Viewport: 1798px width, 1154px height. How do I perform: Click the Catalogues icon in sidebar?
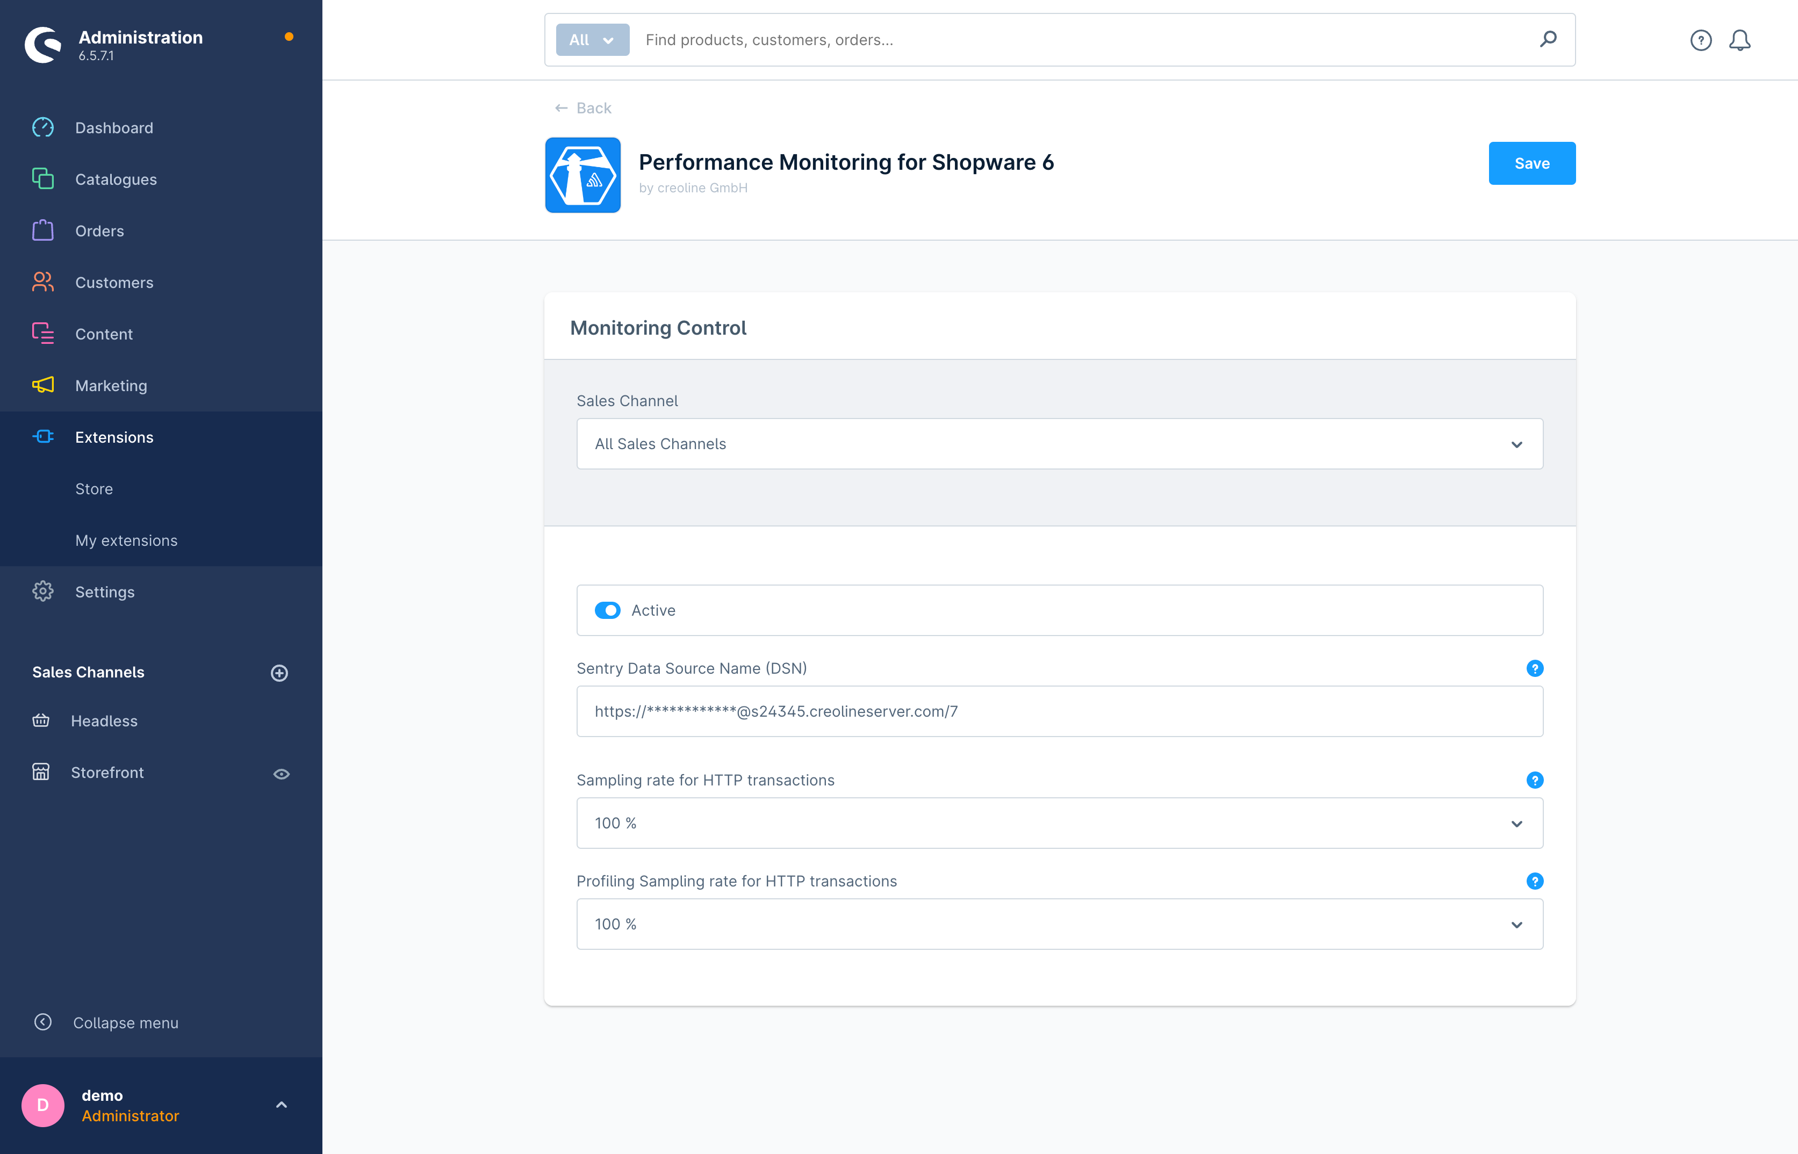(x=43, y=179)
